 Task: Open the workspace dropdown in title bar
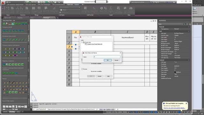tap(16, 2)
